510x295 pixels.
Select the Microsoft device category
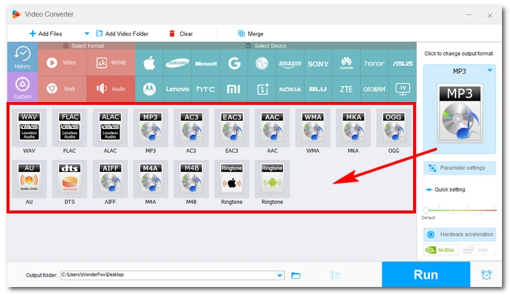pyautogui.click(x=205, y=63)
